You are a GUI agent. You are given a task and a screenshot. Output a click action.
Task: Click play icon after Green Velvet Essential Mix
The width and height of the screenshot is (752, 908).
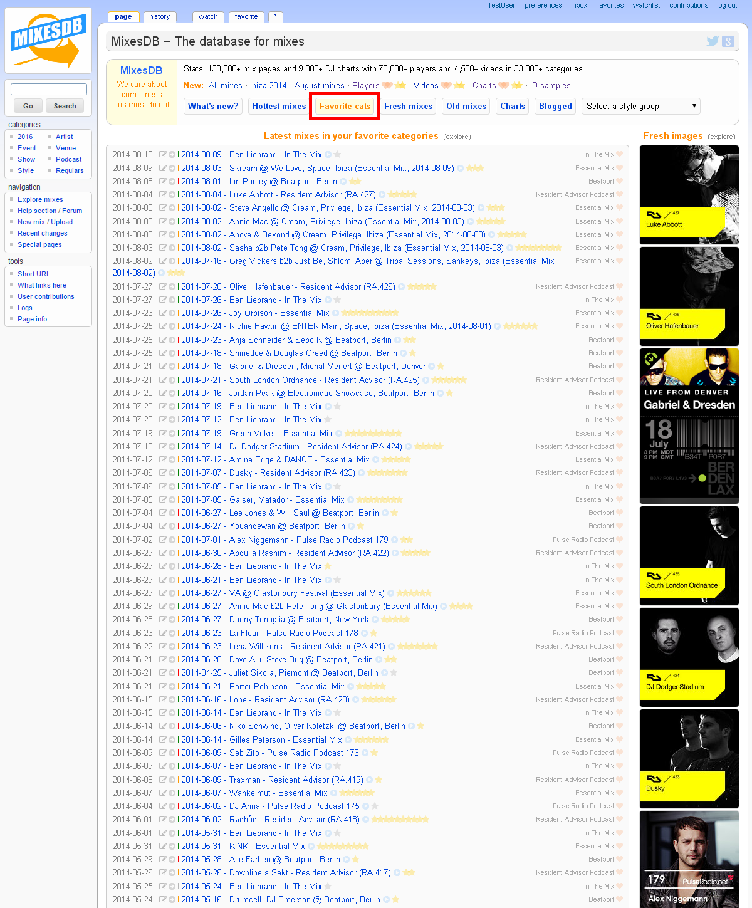point(339,434)
